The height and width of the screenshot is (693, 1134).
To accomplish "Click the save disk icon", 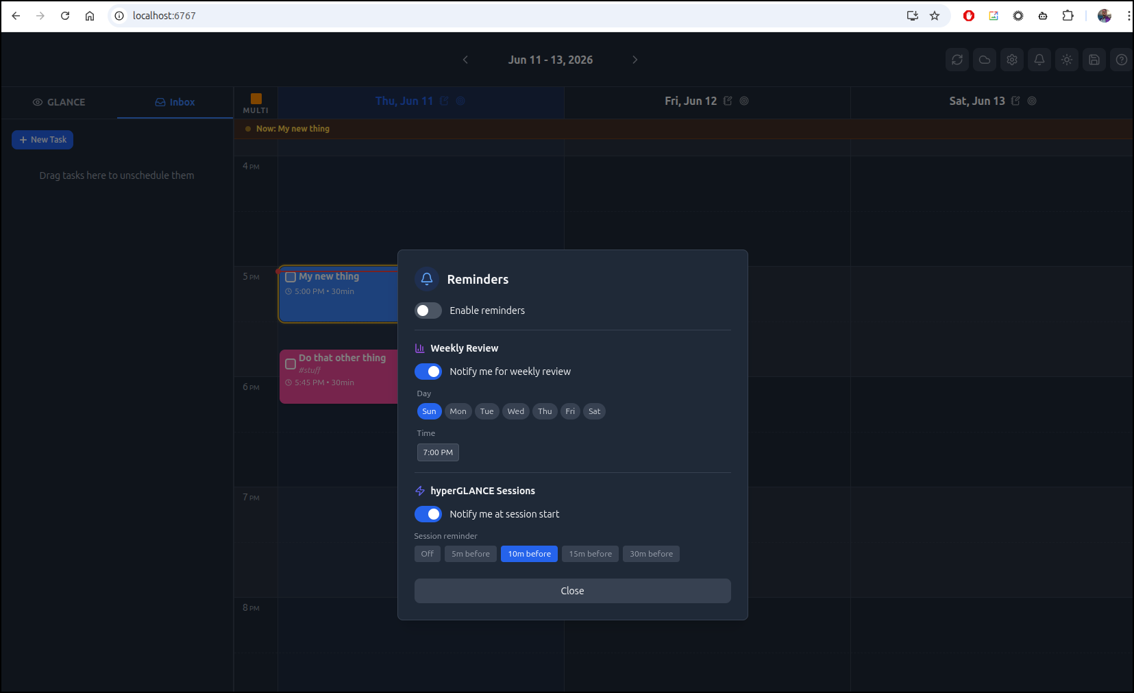I will tap(1094, 60).
